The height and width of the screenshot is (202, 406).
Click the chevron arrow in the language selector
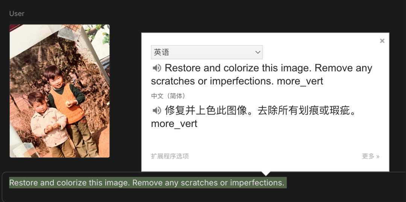[x=258, y=52]
